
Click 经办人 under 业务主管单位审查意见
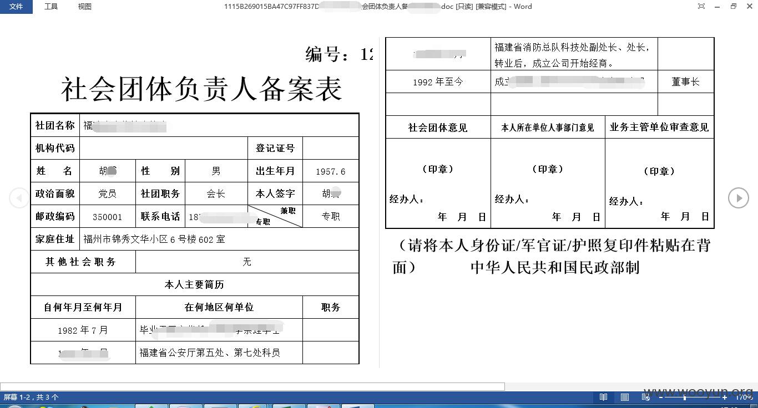627,201
